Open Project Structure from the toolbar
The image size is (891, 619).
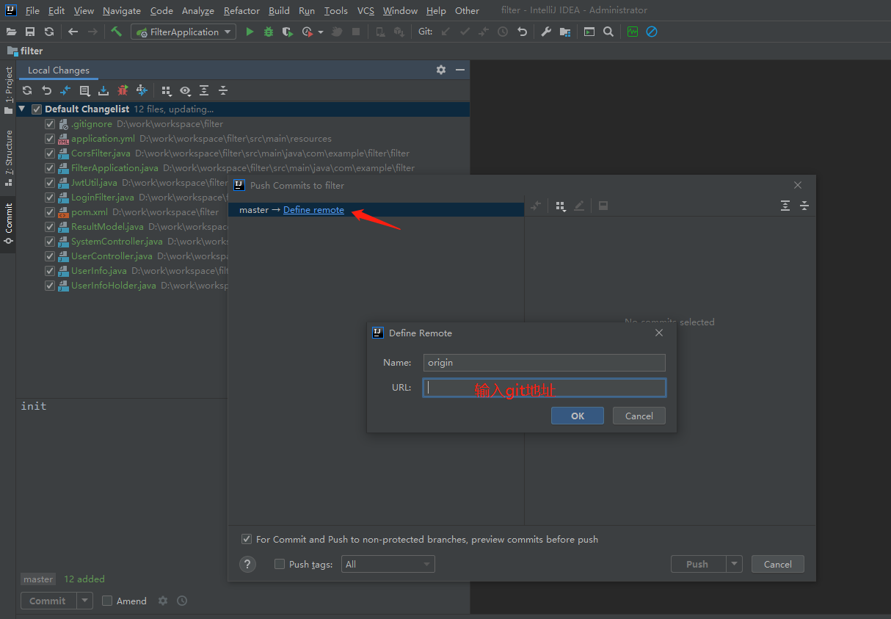click(564, 32)
